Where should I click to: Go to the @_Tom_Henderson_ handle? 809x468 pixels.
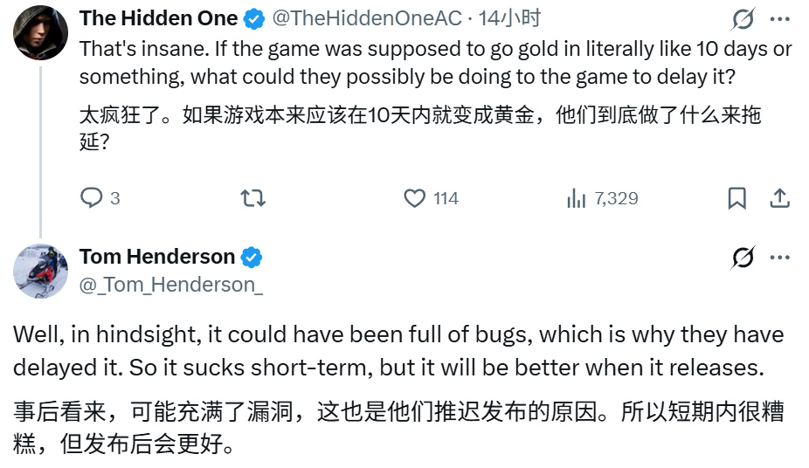[x=171, y=284]
